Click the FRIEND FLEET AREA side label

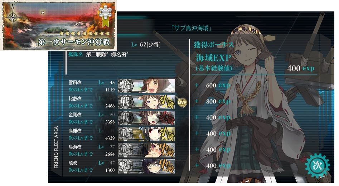click(x=56, y=147)
